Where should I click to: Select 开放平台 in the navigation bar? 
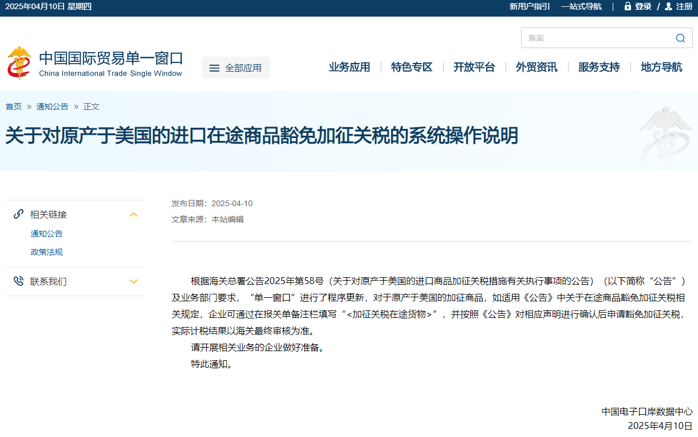pyautogui.click(x=474, y=67)
